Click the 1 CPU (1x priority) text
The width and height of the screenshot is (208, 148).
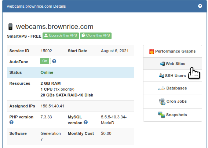click(58, 89)
